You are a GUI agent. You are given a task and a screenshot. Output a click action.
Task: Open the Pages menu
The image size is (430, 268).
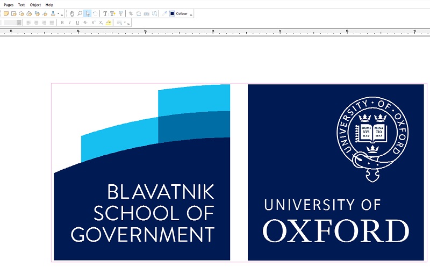(9, 5)
